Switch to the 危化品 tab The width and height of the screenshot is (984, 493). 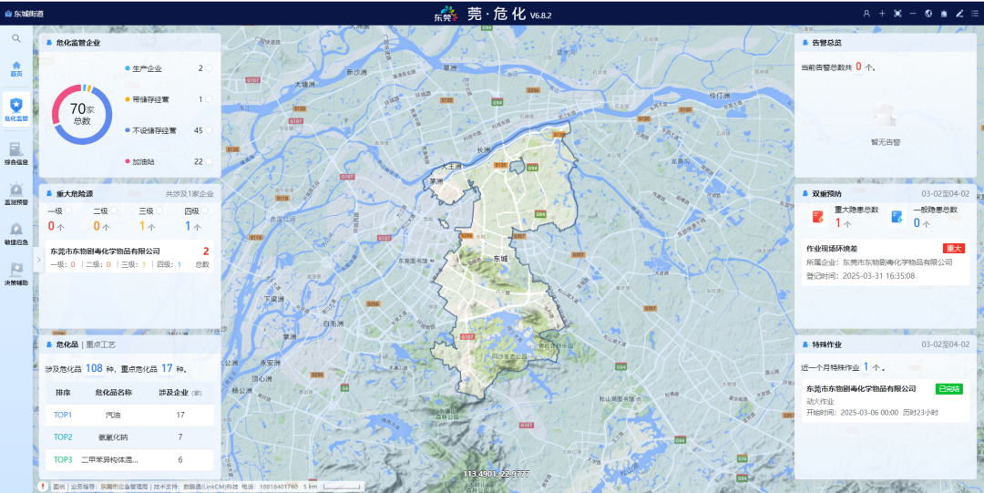[67, 344]
